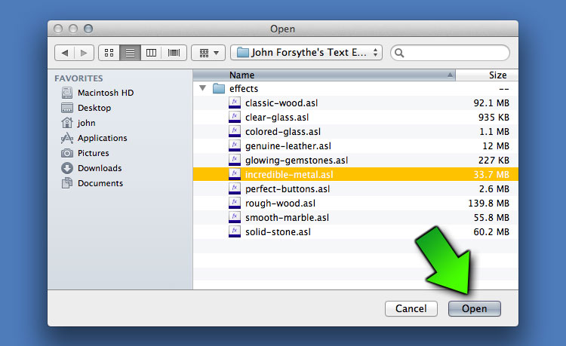Select the effects folder row

355,88
